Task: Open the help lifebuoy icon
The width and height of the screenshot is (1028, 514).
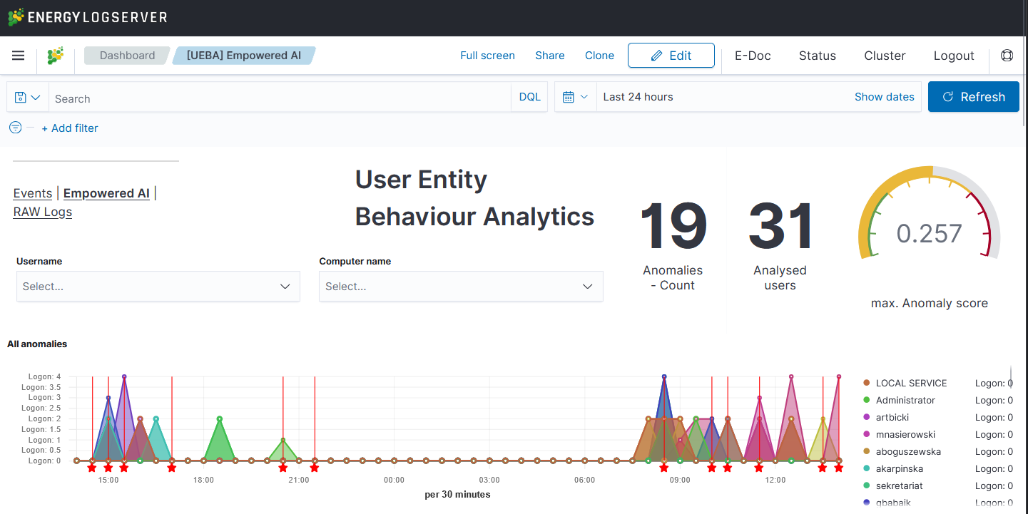Action: [x=1007, y=56]
